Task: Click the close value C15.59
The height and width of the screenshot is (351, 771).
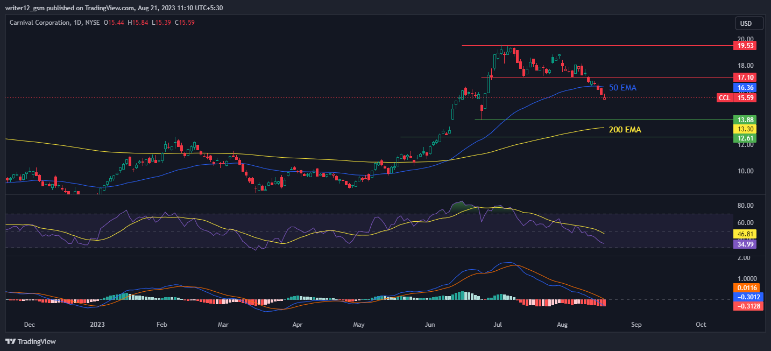Action: (x=185, y=23)
